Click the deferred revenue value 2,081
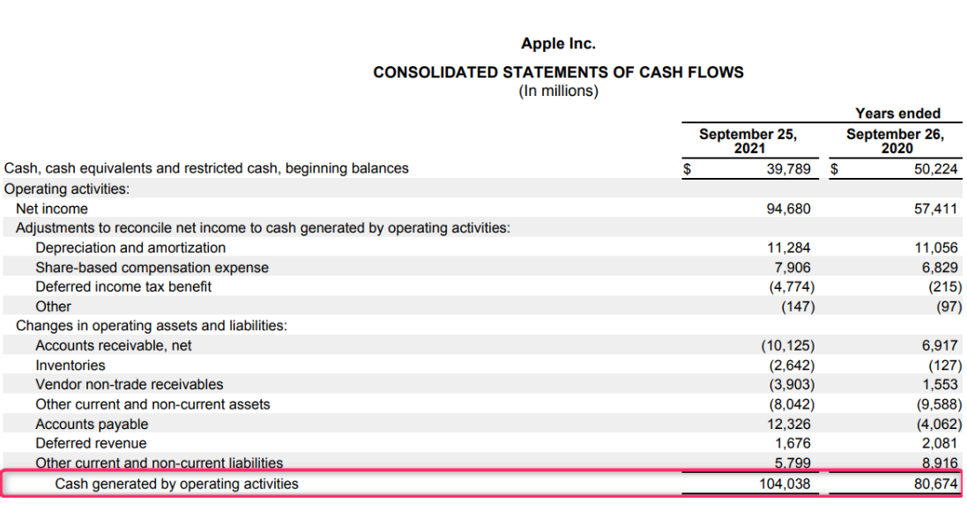The image size is (967, 525). click(940, 443)
